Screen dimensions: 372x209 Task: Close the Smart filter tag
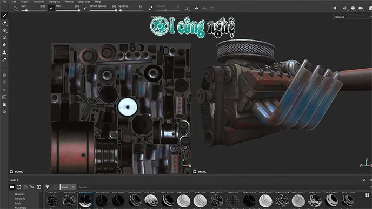[x=73, y=187]
